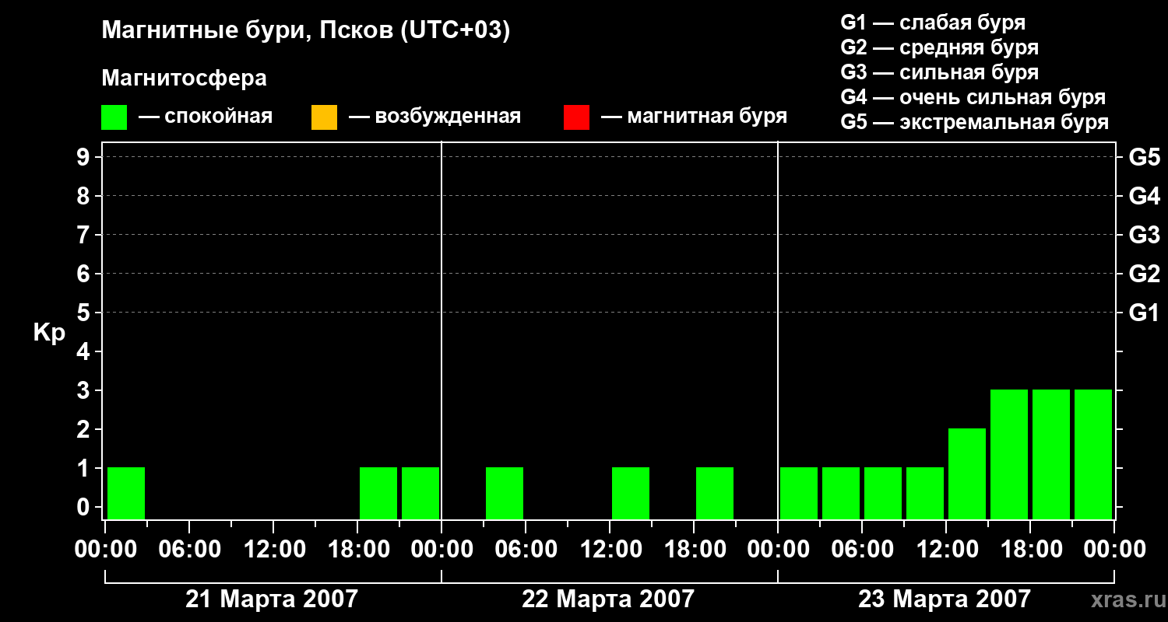Click the 'спокойная' legend text
Screen dimensions: 1168x622
coord(218,117)
